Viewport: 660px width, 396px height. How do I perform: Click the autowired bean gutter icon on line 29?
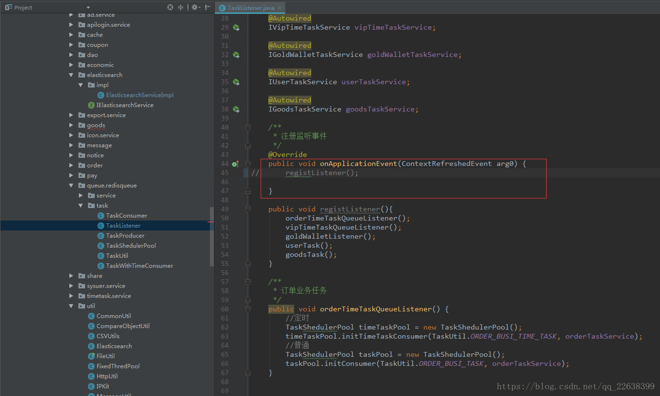coord(236,28)
